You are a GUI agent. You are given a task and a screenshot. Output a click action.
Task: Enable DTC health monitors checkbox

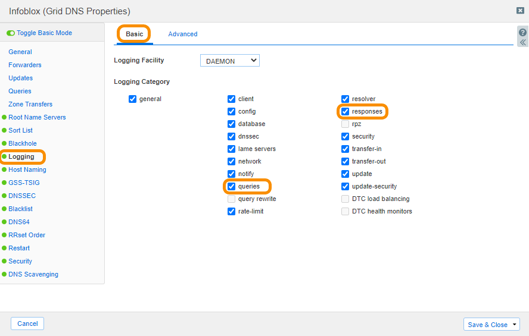click(345, 212)
